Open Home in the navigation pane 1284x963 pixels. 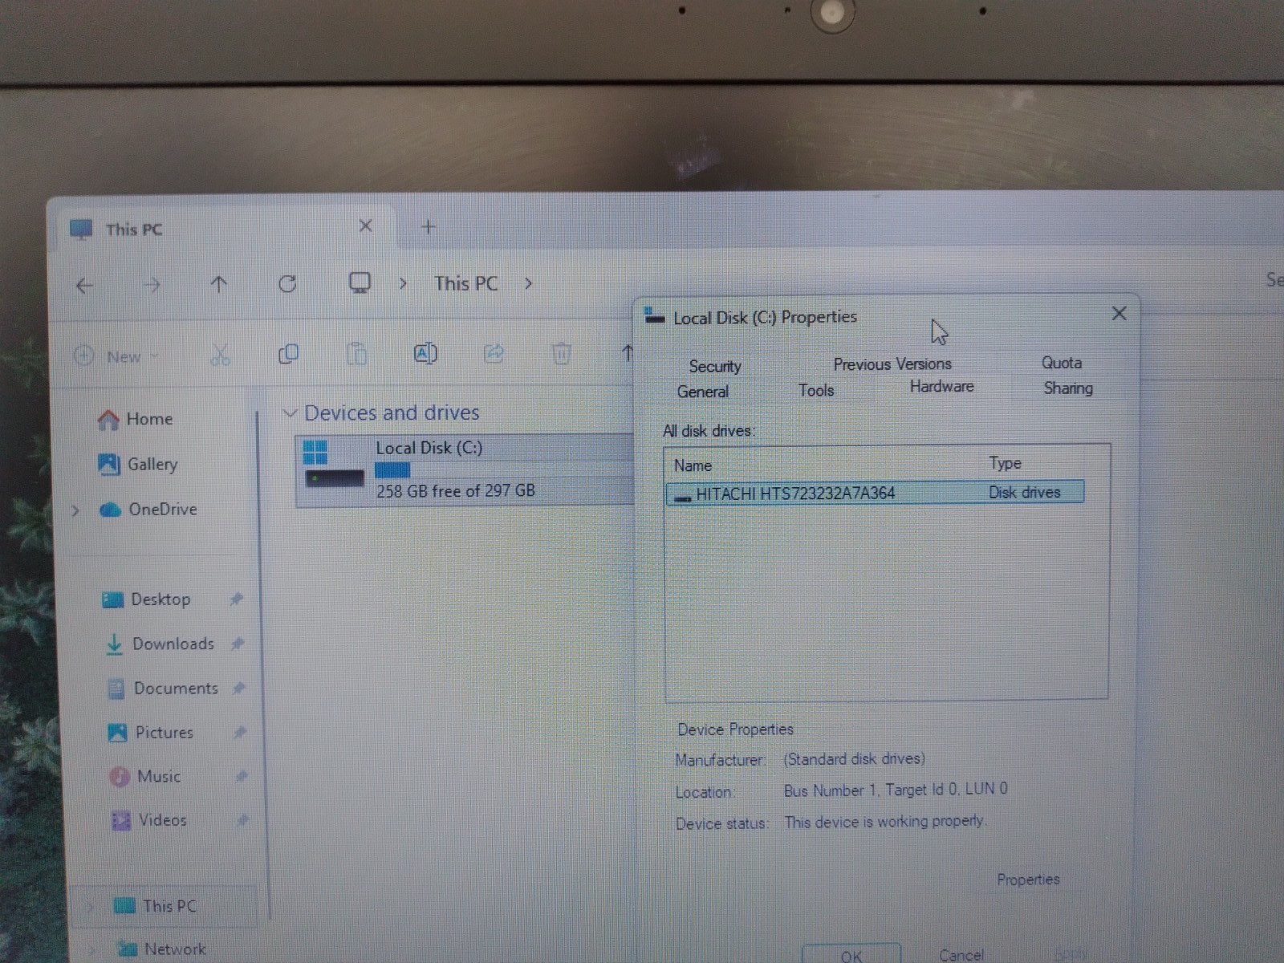[135, 419]
